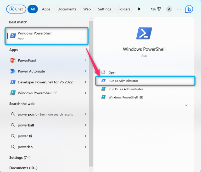Click the scrollbar up arrow
The height and width of the screenshot is (172, 201).
(91, 19)
